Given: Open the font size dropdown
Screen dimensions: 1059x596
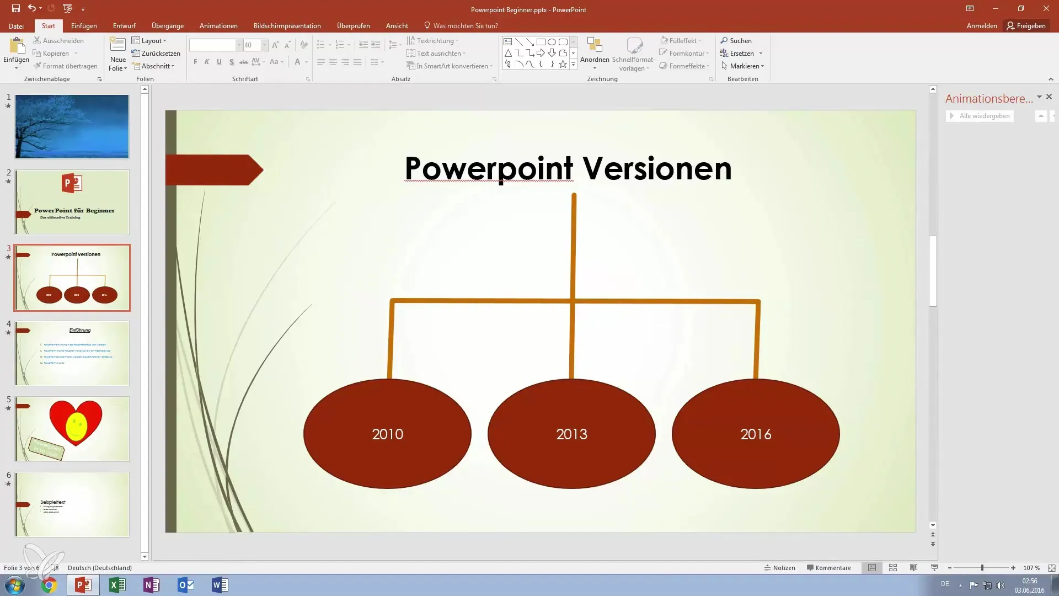Looking at the screenshot, I should click(264, 45).
